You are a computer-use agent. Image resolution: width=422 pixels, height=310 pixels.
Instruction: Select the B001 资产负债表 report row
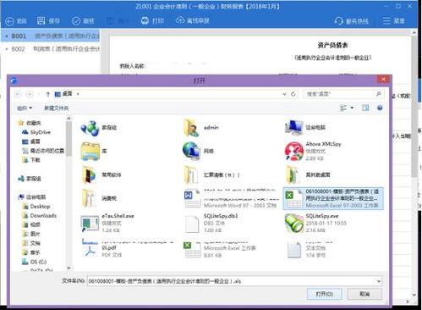(x=51, y=36)
